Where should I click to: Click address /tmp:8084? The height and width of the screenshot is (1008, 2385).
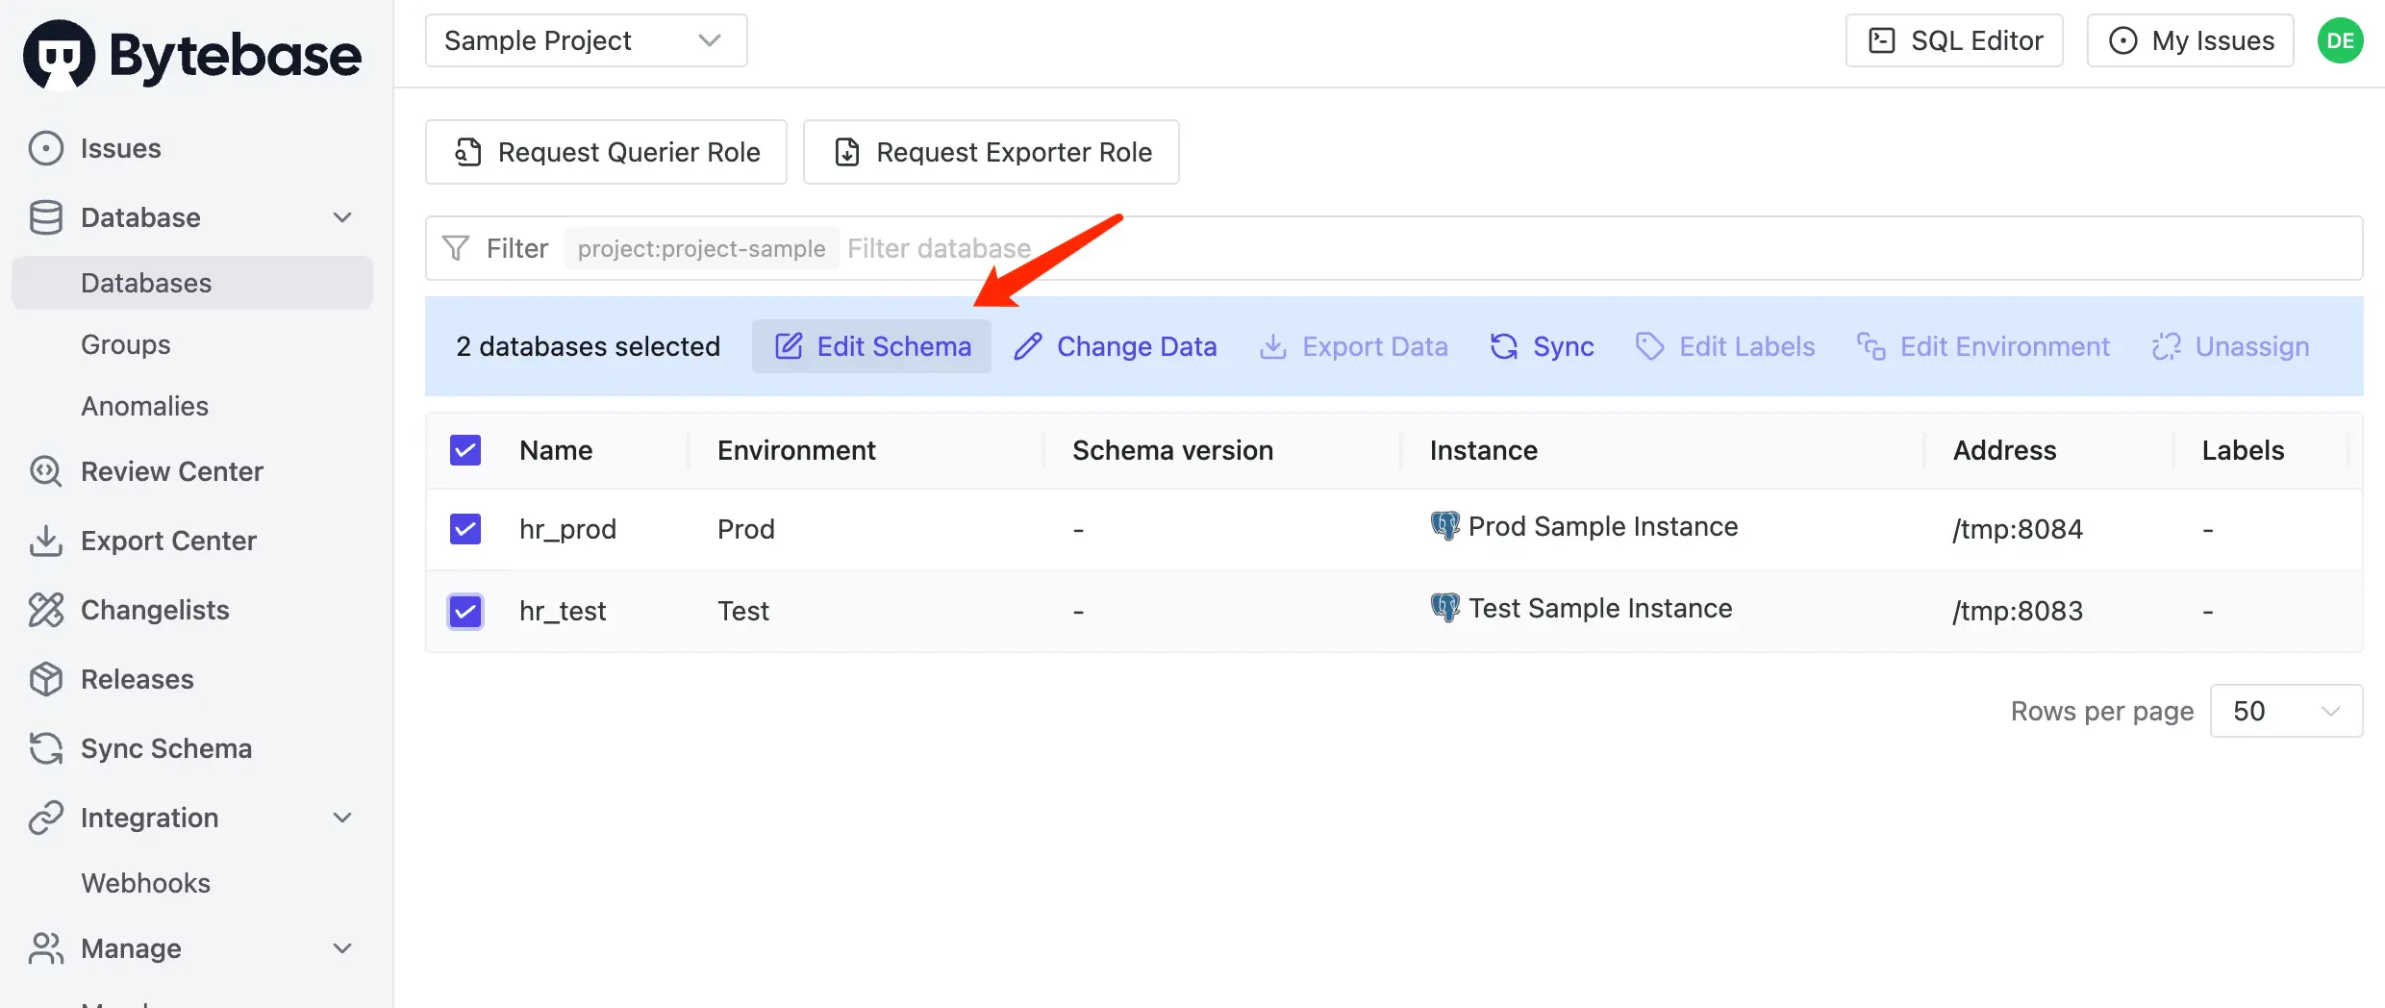(2018, 529)
